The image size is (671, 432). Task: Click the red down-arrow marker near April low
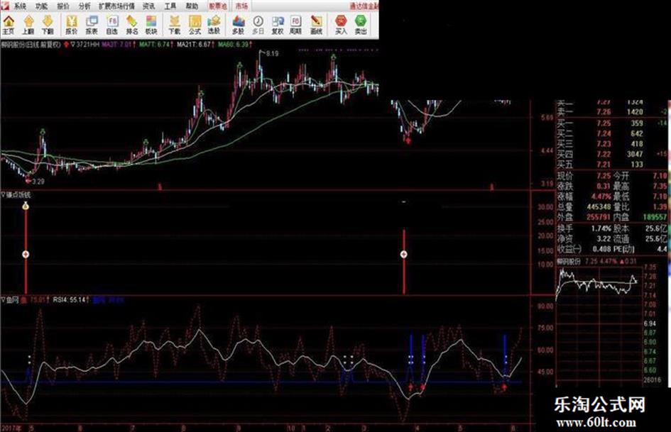[x=408, y=140]
